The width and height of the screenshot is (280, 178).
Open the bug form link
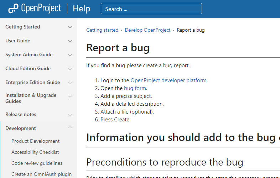coord(135,88)
